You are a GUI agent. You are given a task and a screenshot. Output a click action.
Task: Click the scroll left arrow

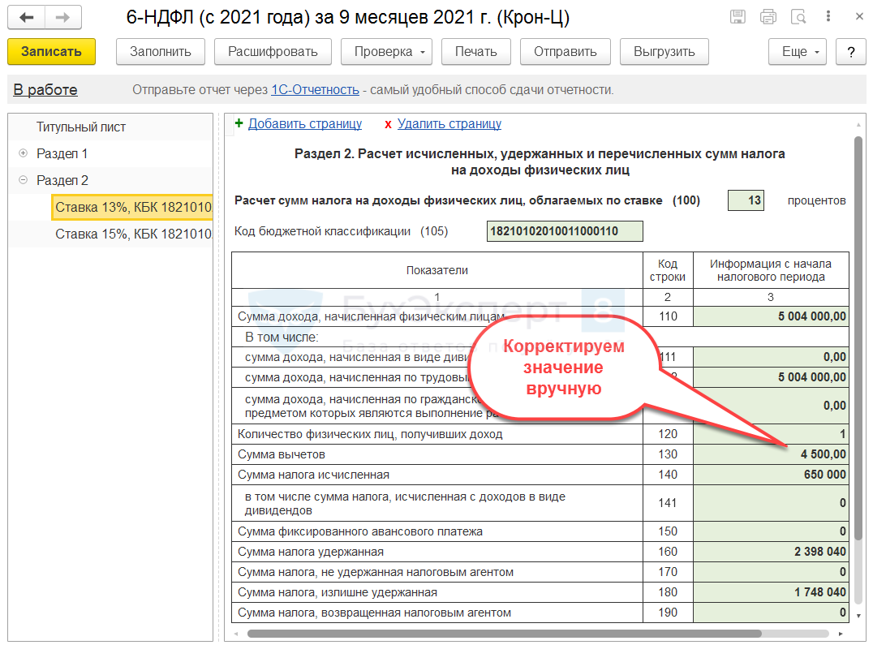[236, 634]
